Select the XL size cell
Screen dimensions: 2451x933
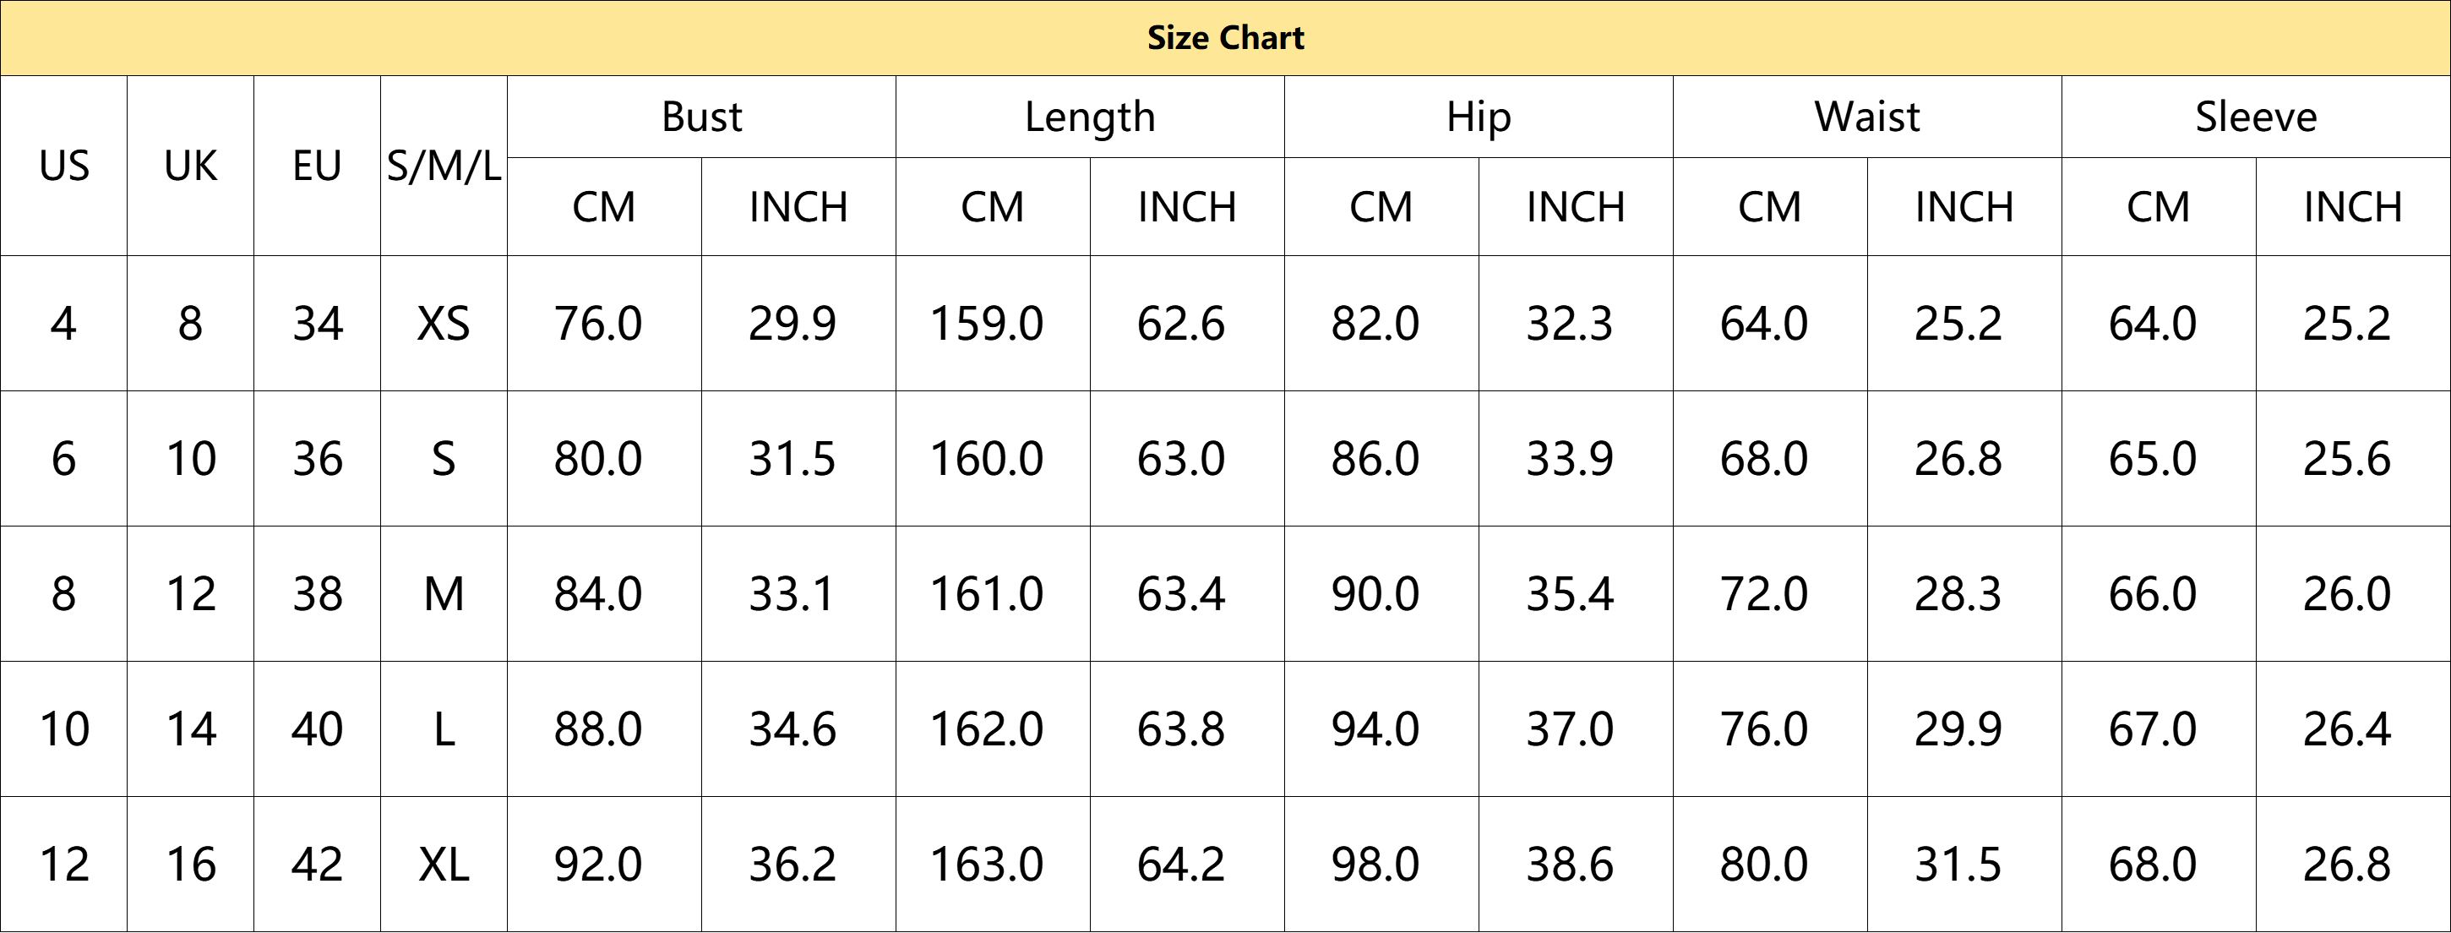pyautogui.click(x=444, y=865)
